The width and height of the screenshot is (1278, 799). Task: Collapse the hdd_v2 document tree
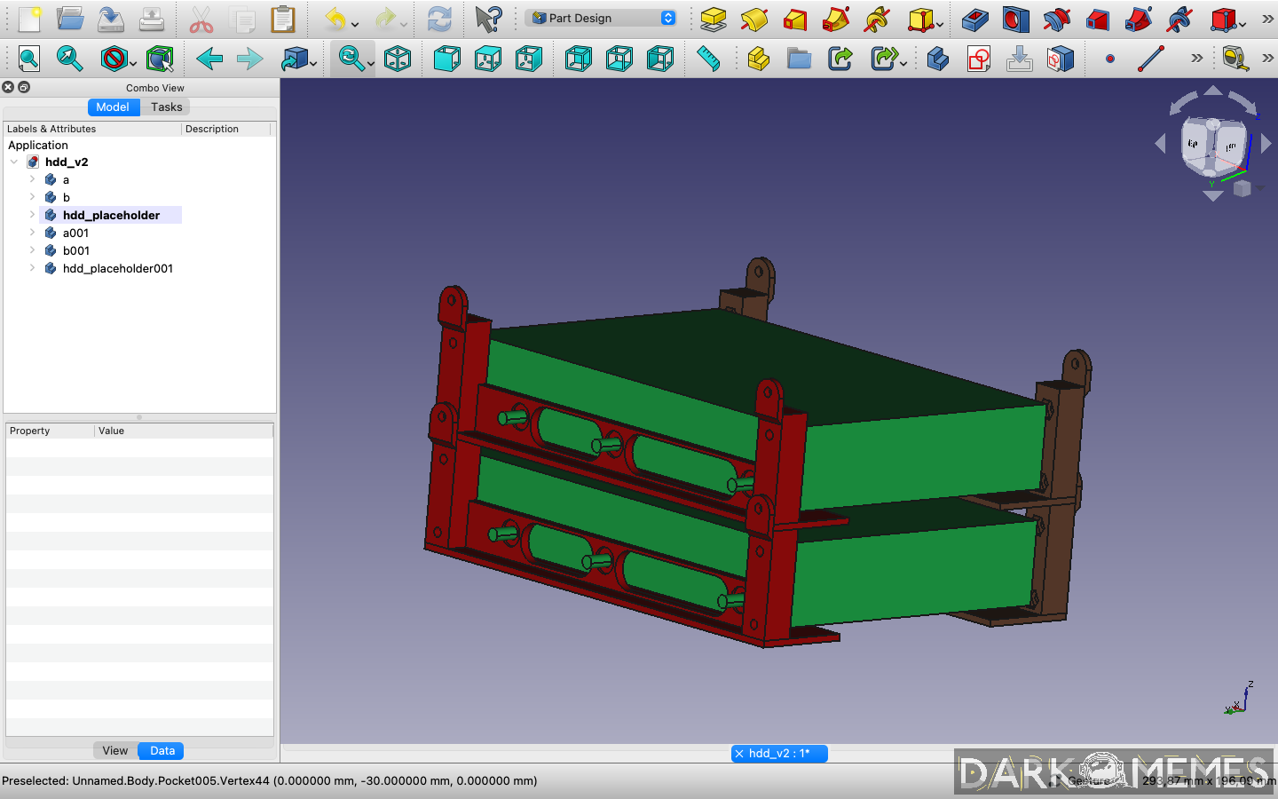(x=14, y=162)
